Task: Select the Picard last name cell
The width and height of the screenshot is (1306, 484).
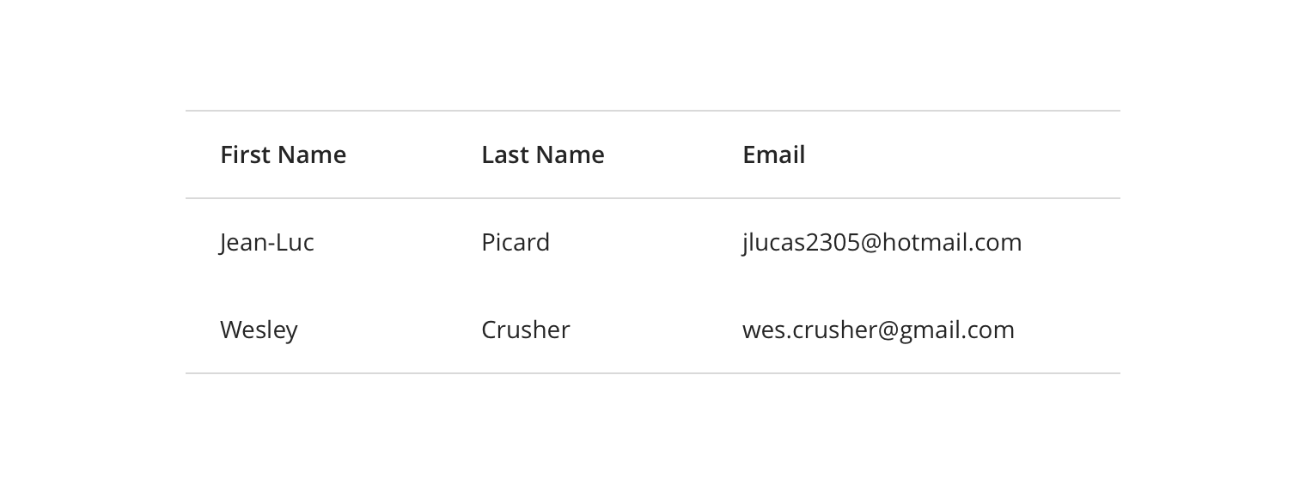Action: point(515,242)
